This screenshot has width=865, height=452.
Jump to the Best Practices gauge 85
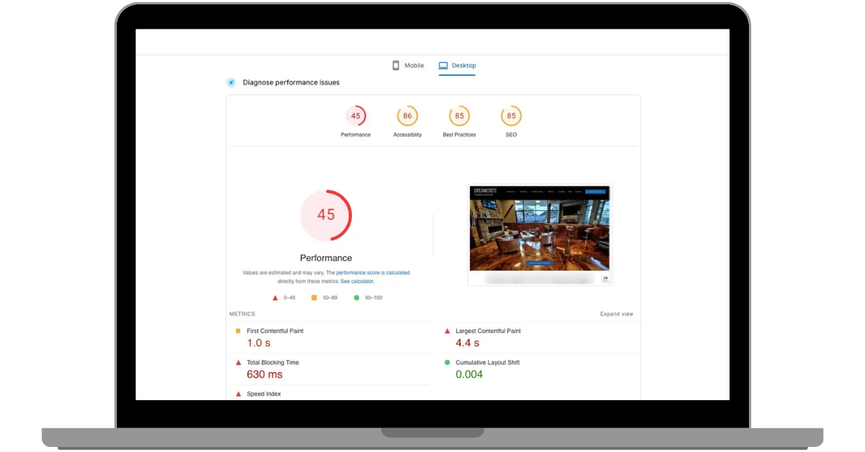pos(459,116)
